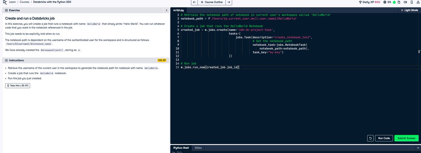The height and width of the screenshot is (153, 421).
Task: Open the Courses breadcrumb link
Action: (x=24, y=2)
